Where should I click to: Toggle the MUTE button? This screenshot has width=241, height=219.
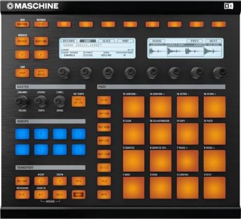104,194
